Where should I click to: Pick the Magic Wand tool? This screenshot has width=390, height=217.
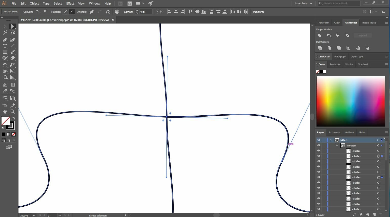point(5,33)
